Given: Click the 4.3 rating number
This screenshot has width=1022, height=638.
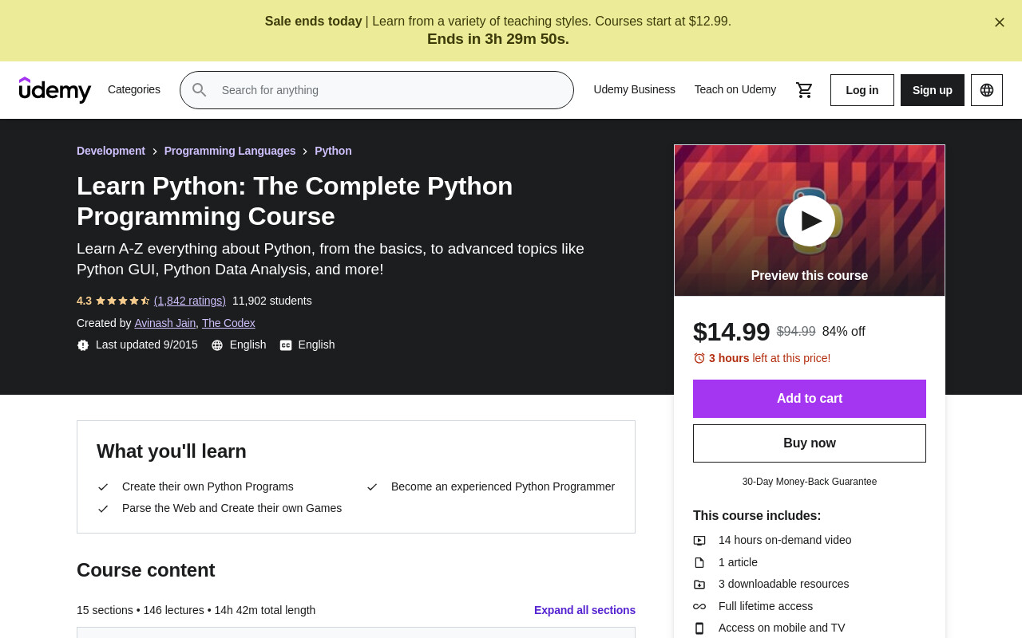Looking at the screenshot, I should pos(84,301).
